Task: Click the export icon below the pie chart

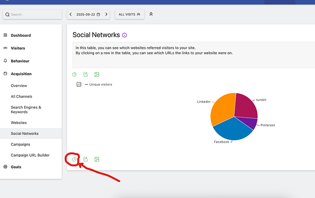Action: [85, 159]
